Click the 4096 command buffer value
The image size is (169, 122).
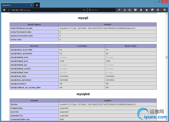(x=62, y=120)
